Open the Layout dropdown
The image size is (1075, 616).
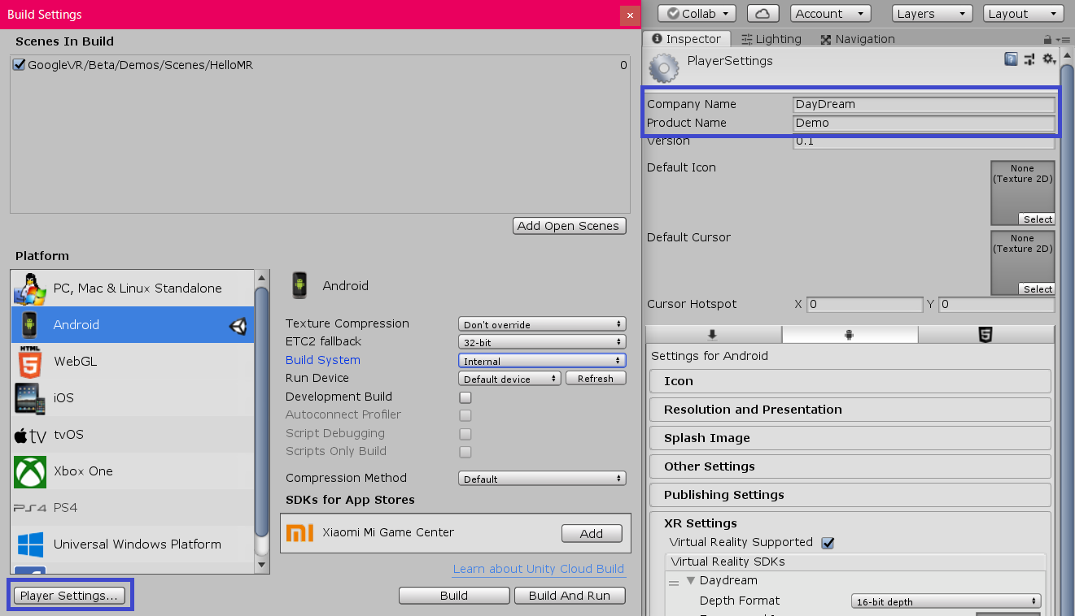[x=1024, y=14]
